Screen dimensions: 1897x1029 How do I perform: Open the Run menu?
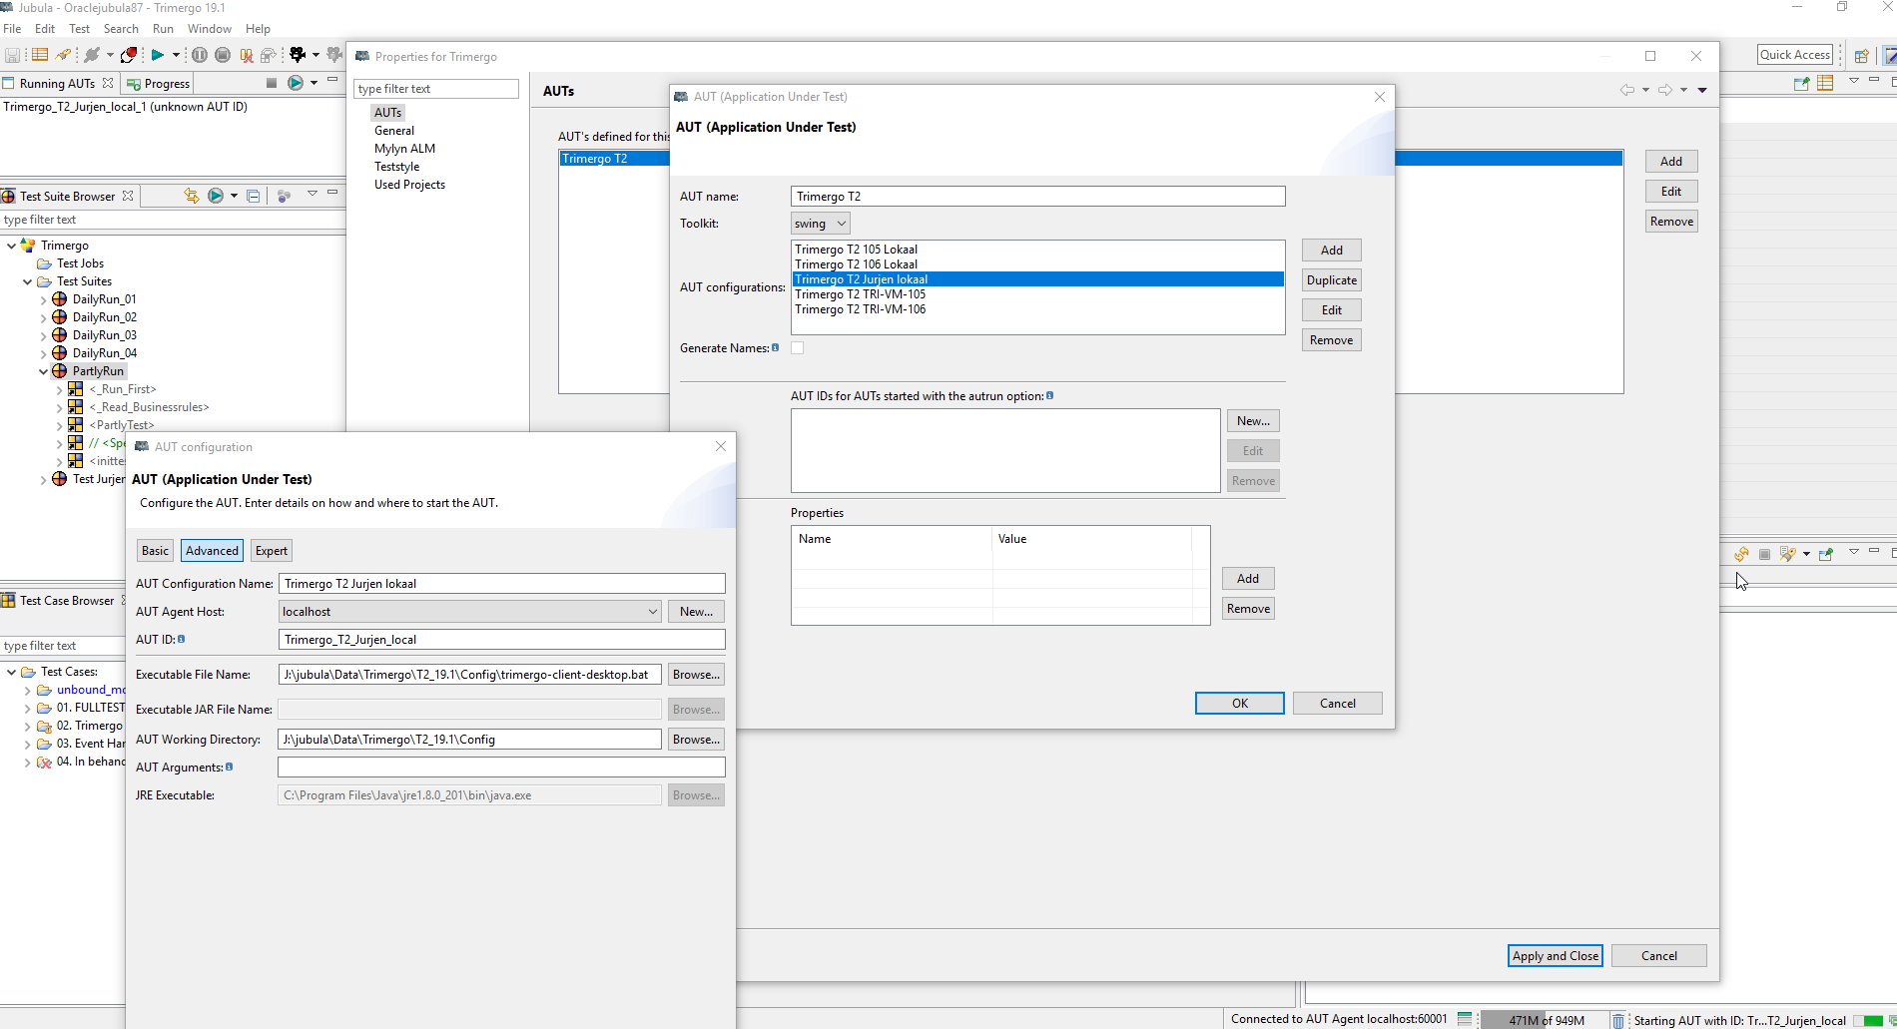163,29
